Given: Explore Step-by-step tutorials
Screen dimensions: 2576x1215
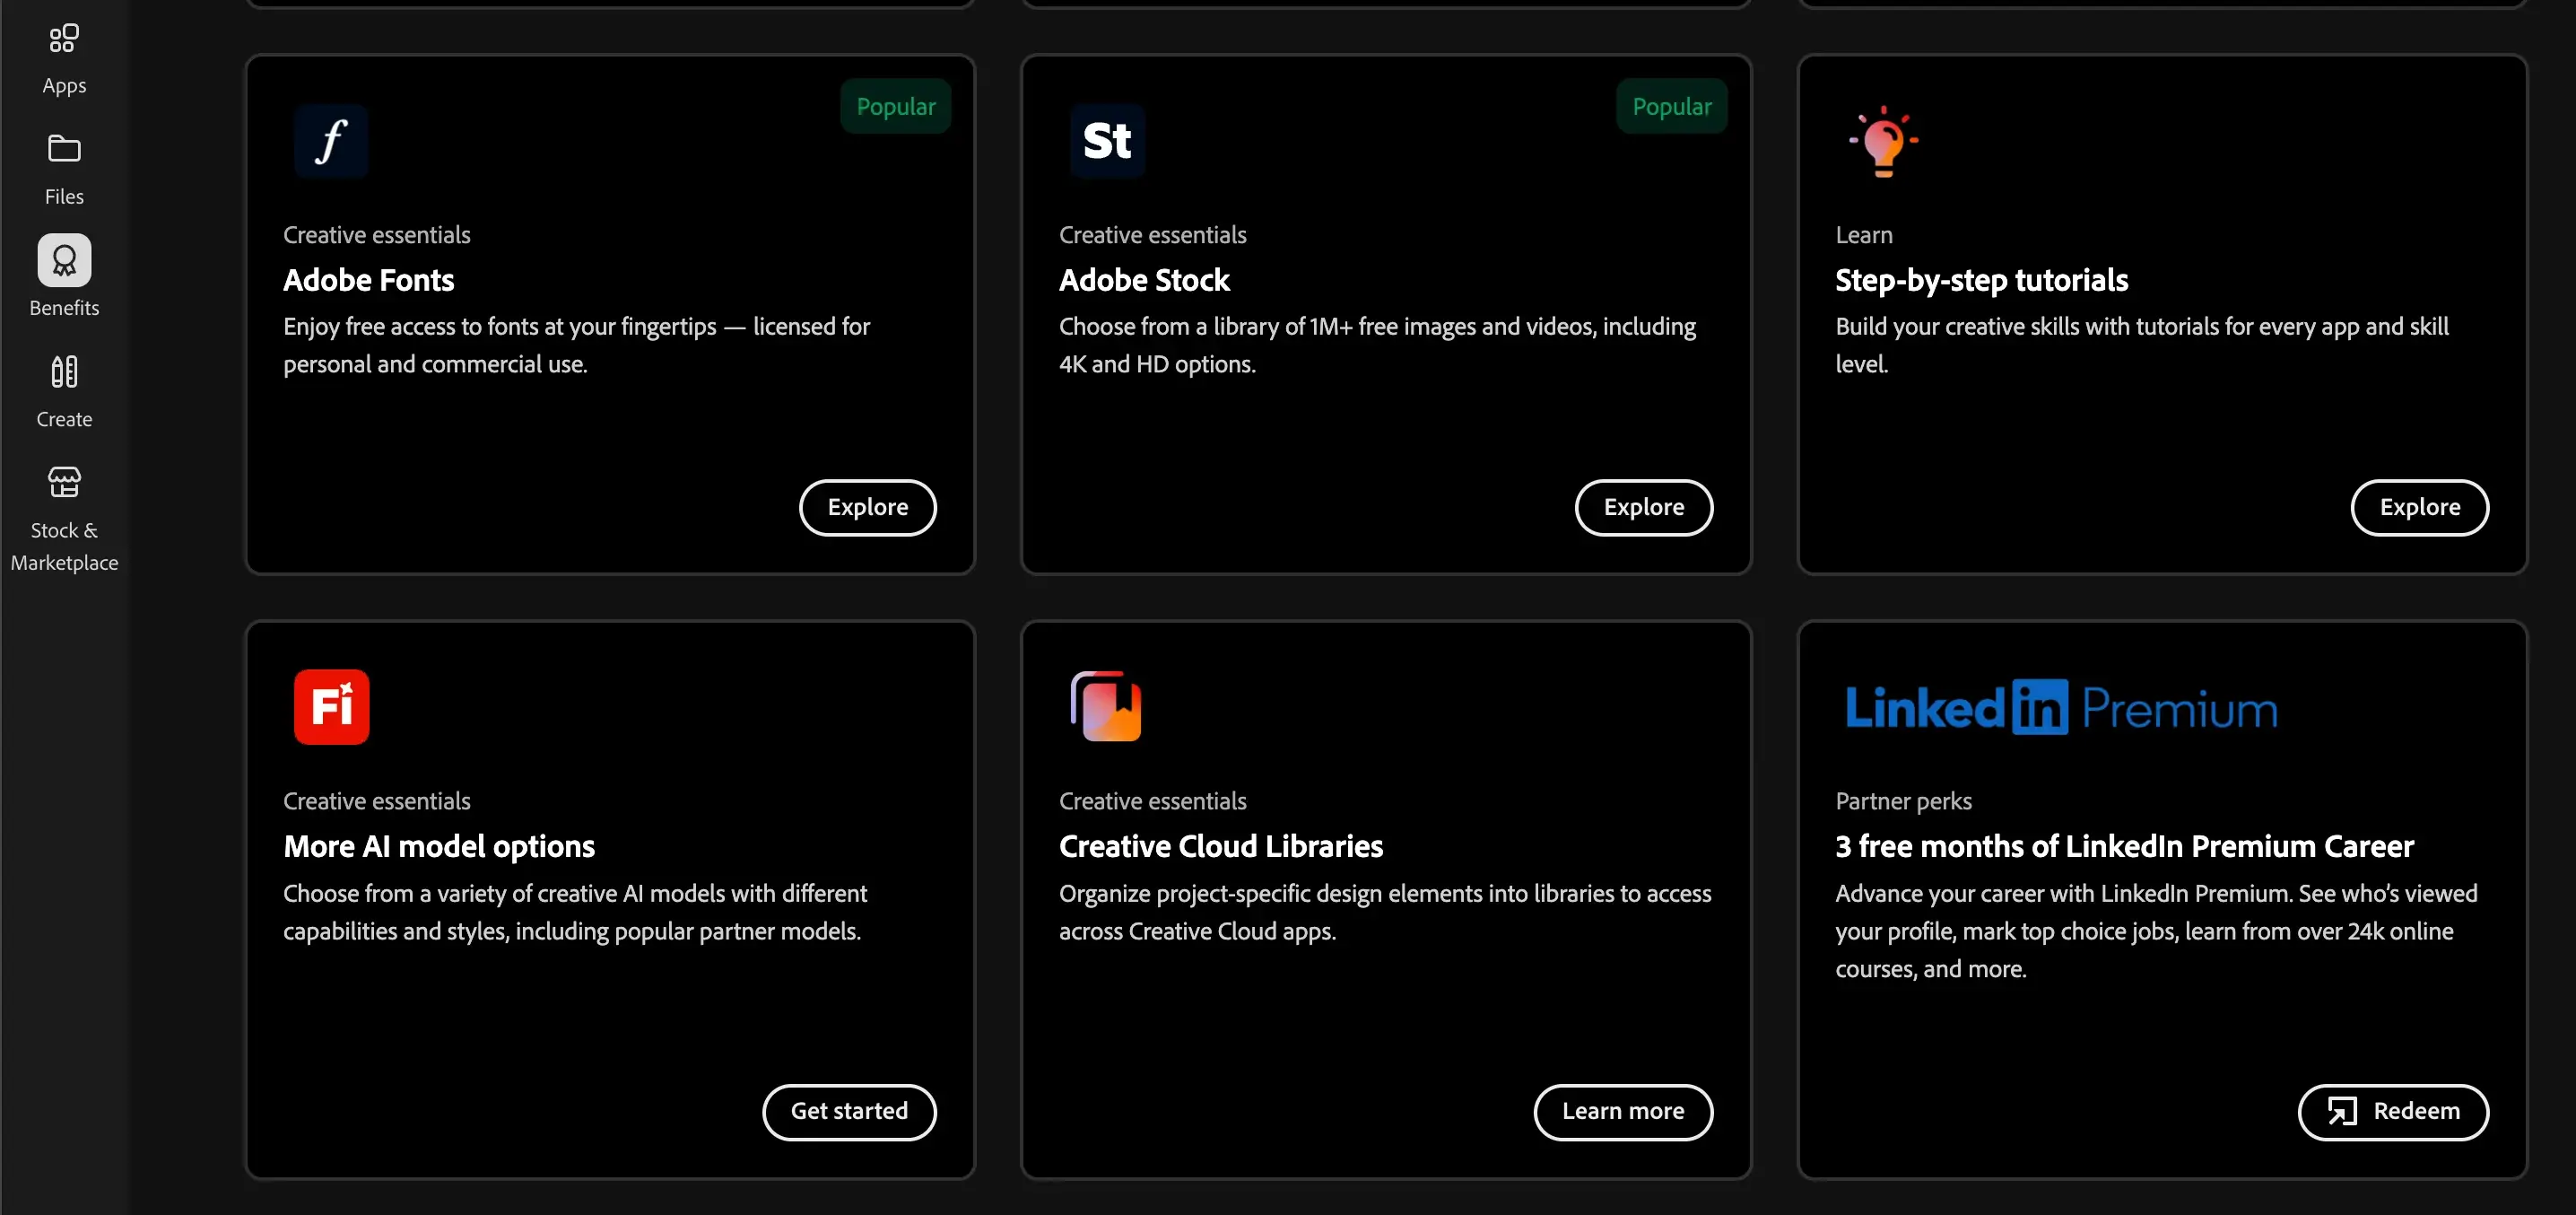Looking at the screenshot, I should point(2419,507).
